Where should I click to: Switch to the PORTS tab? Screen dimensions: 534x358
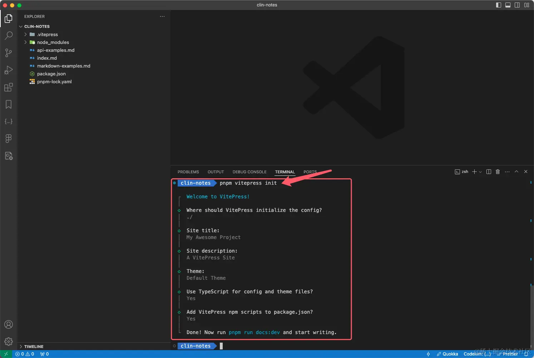pos(310,172)
